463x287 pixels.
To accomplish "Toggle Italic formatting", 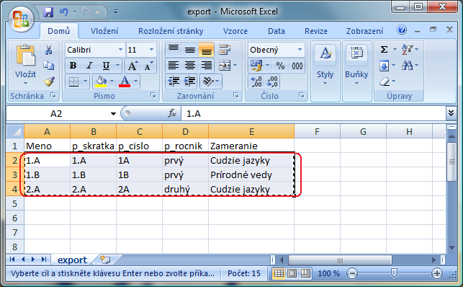I will click(89, 66).
